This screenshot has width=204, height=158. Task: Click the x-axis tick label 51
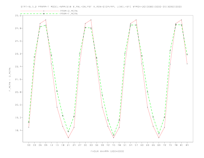click(125, 145)
